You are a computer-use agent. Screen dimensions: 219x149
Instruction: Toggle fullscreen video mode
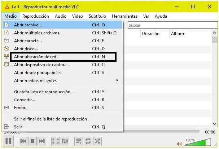[x=56, y=141]
